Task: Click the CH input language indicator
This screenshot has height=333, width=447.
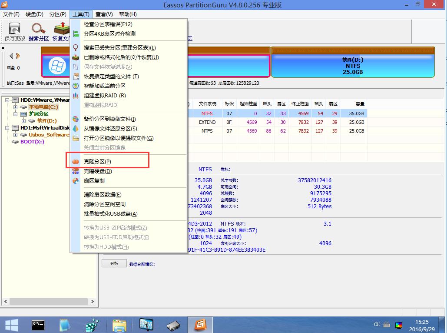Action: [x=376, y=324]
